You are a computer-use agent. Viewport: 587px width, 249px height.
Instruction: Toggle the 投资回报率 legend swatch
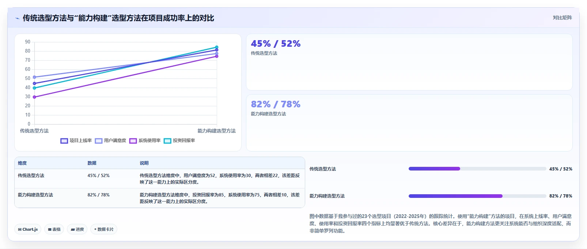pos(167,141)
